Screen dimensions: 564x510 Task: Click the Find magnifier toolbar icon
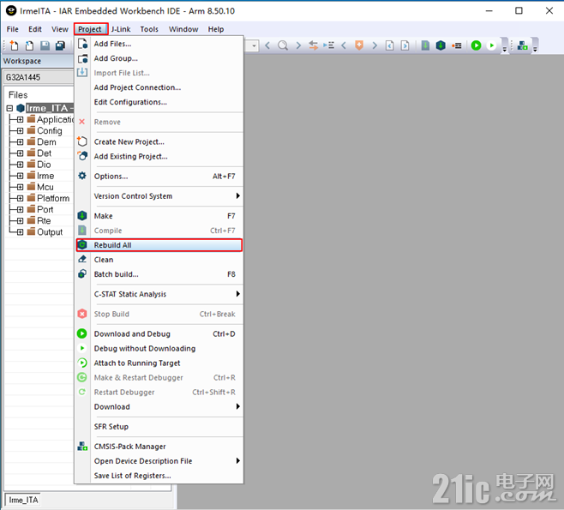point(283,45)
